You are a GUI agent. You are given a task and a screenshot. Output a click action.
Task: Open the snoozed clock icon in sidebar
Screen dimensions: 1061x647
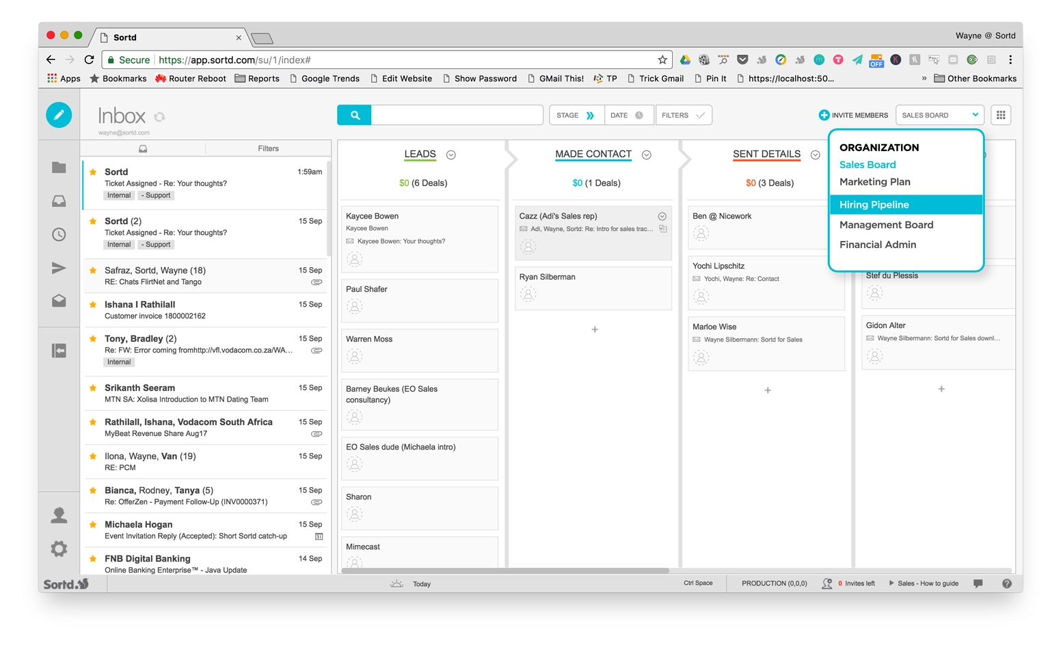point(59,234)
